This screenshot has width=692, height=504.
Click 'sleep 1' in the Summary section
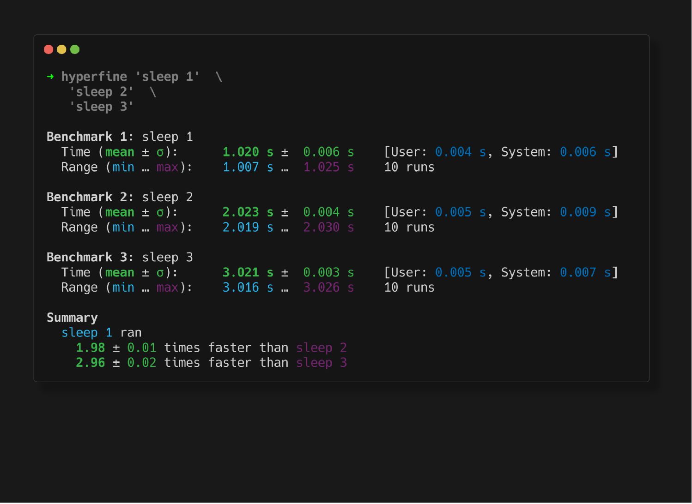pyautogui.click(x=87, y=332)
